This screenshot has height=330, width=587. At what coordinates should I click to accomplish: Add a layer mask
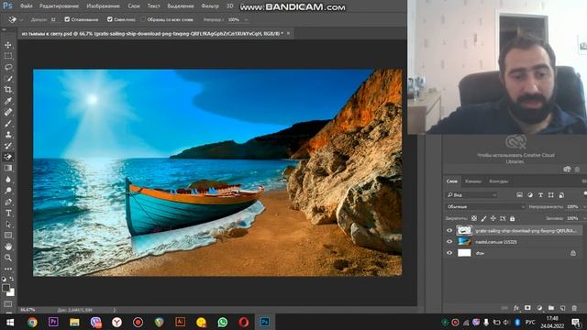pos(527,308)
